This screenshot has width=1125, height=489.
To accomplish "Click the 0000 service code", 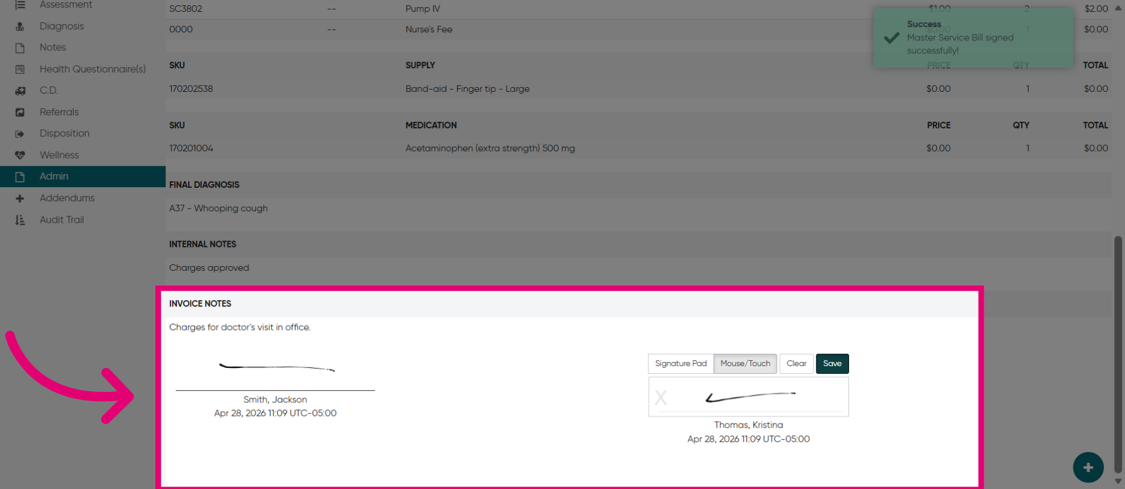I will point(181,29).
